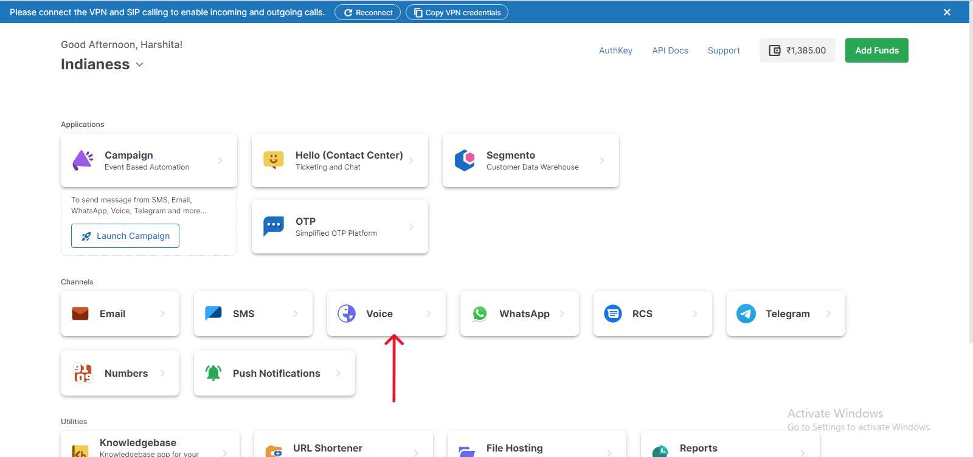The image size is (973, 457).
Task: Click the Numbers channel icon
Action: coord(82,373)
